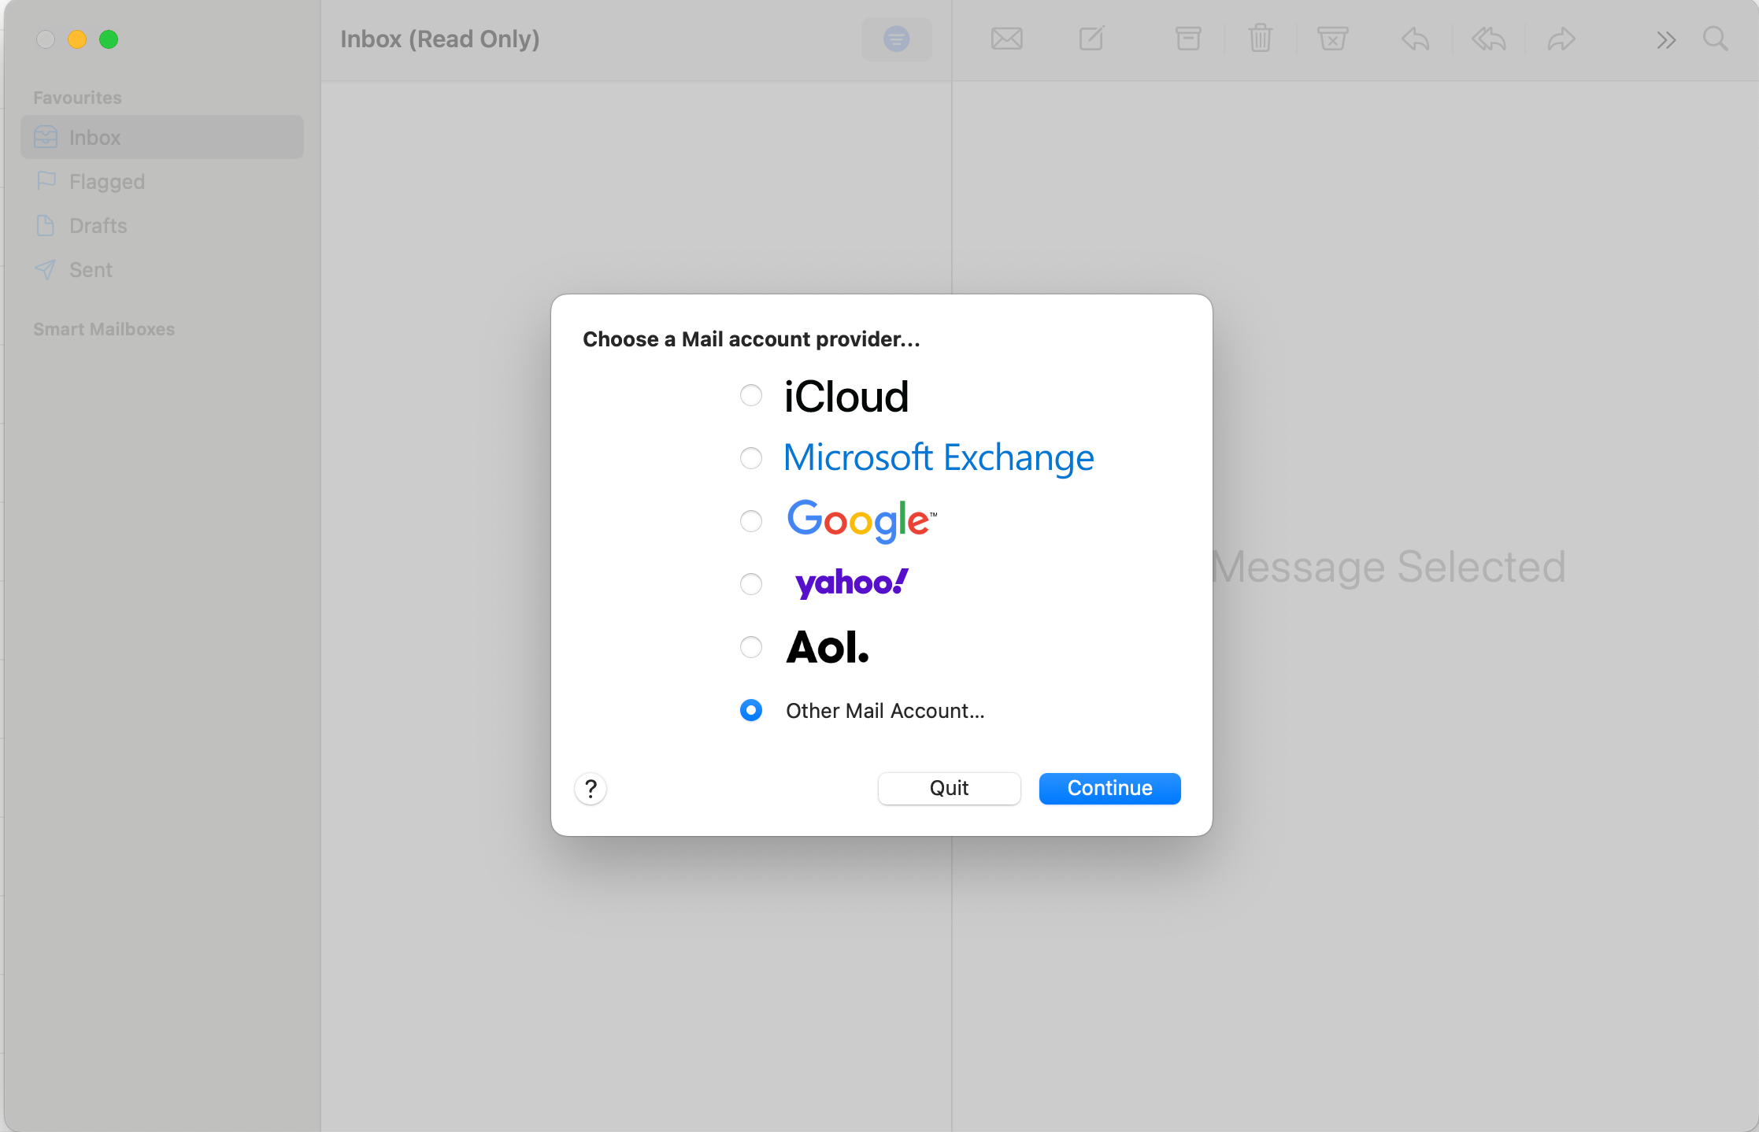Click the Reply arrow icon
The height and width of the screenshot is (1132, 1759).
(1415, 39)
